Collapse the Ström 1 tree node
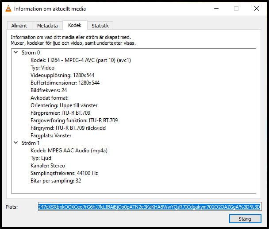 pos(16,143)
